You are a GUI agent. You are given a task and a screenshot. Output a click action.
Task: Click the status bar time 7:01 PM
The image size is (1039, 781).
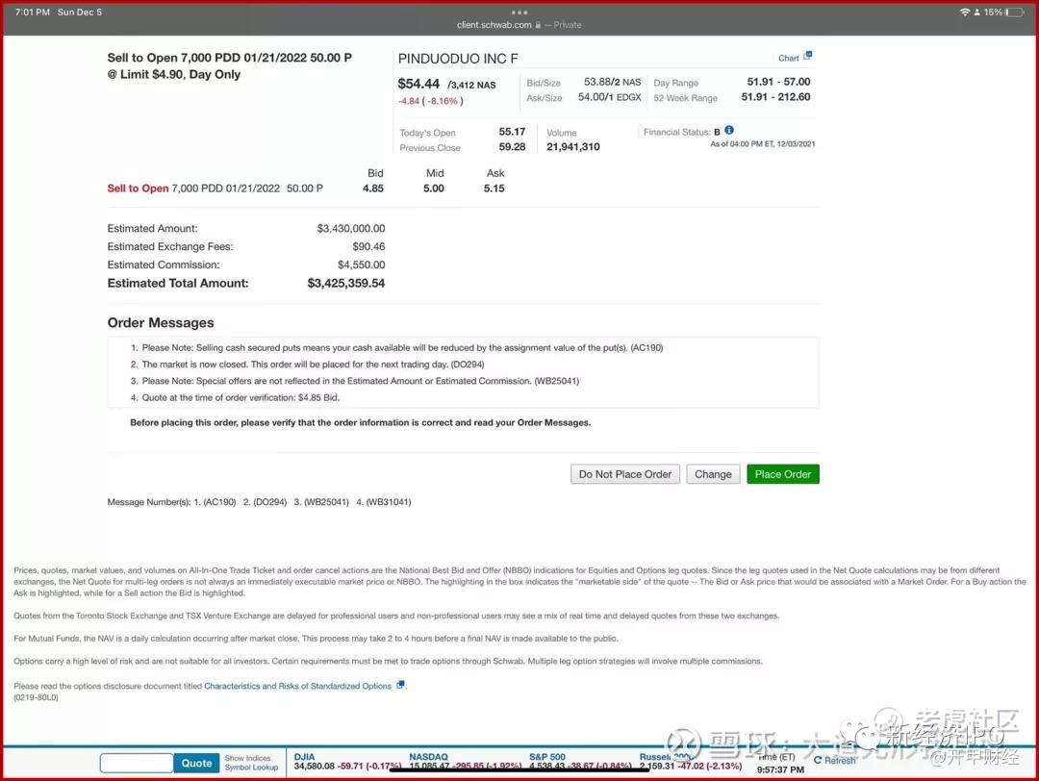(x=32, y=12)
